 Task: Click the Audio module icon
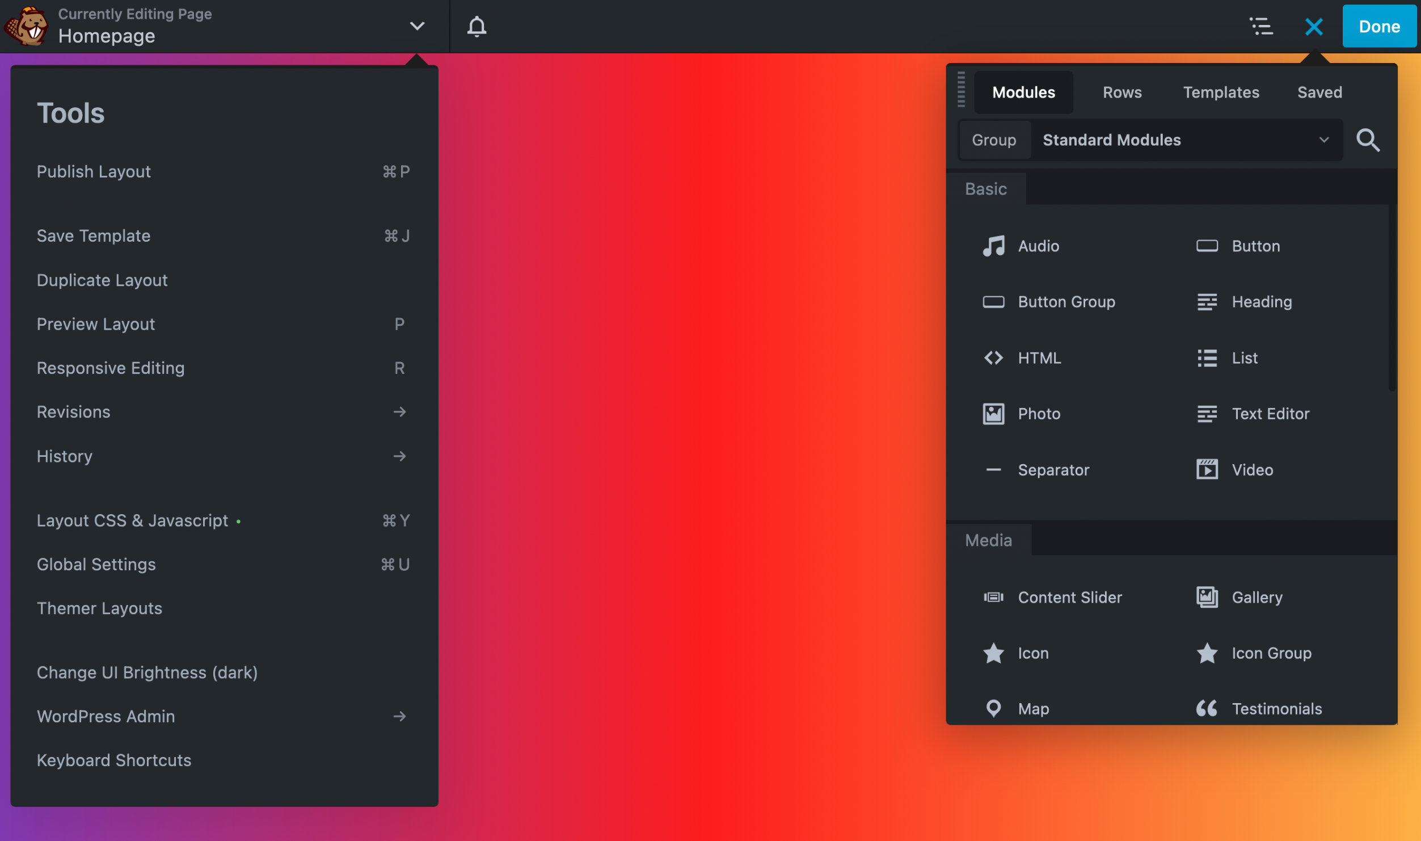(x=993, y=246)
